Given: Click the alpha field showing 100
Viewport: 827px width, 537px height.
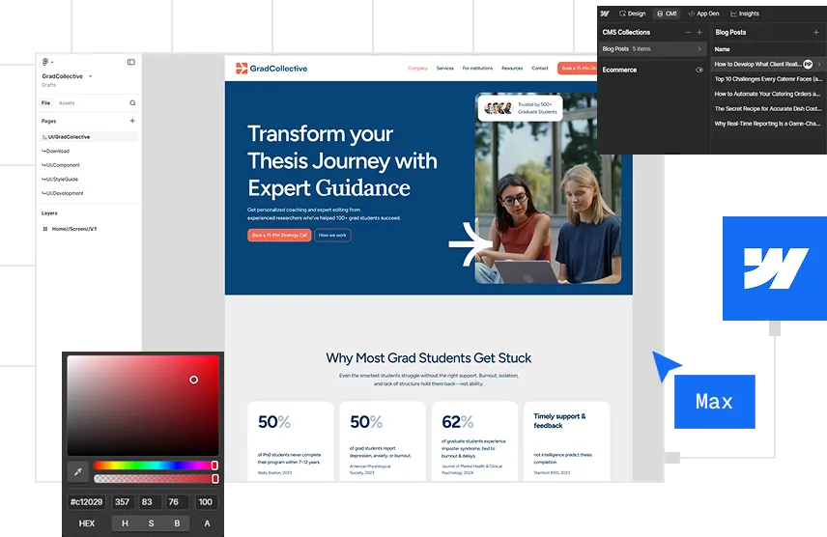Looking at the screenshot, I should point(205,502).
